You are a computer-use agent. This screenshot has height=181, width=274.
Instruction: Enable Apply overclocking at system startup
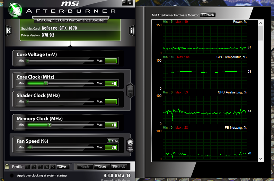12,175
